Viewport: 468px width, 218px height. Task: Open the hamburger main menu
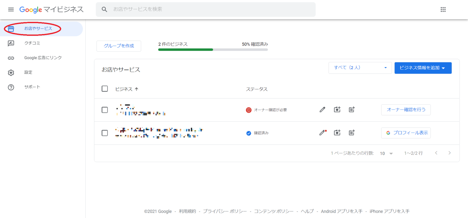coord(11,9)
